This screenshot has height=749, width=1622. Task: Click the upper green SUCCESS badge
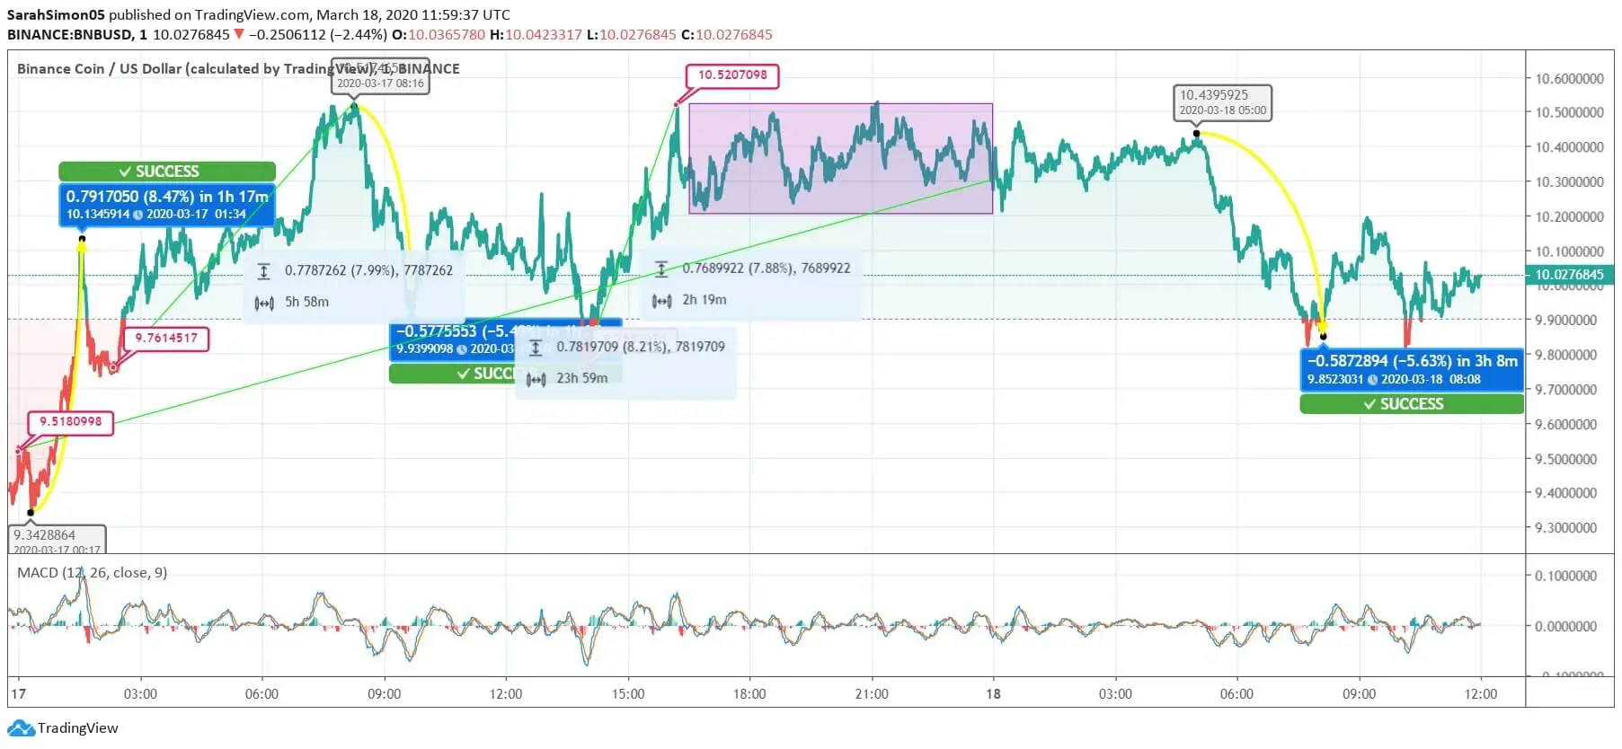167,172
